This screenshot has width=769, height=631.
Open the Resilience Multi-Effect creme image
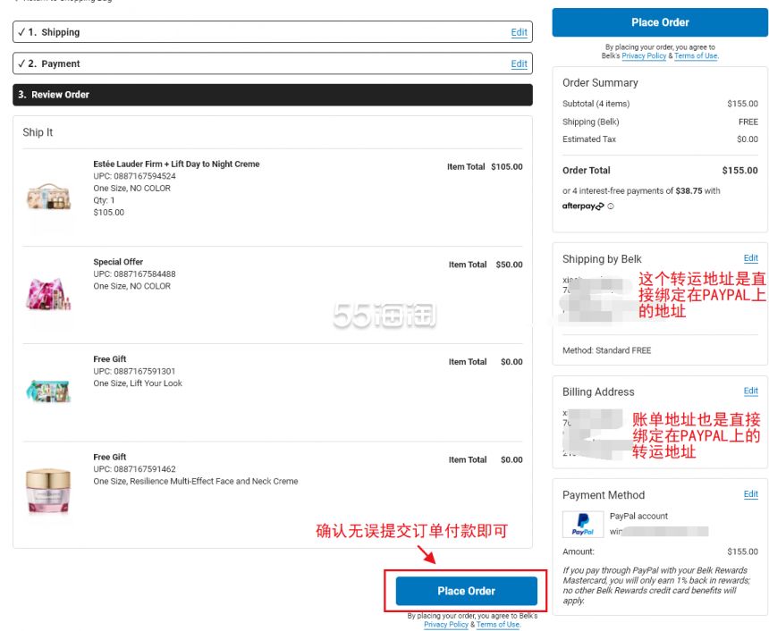[x=48, y=491]
